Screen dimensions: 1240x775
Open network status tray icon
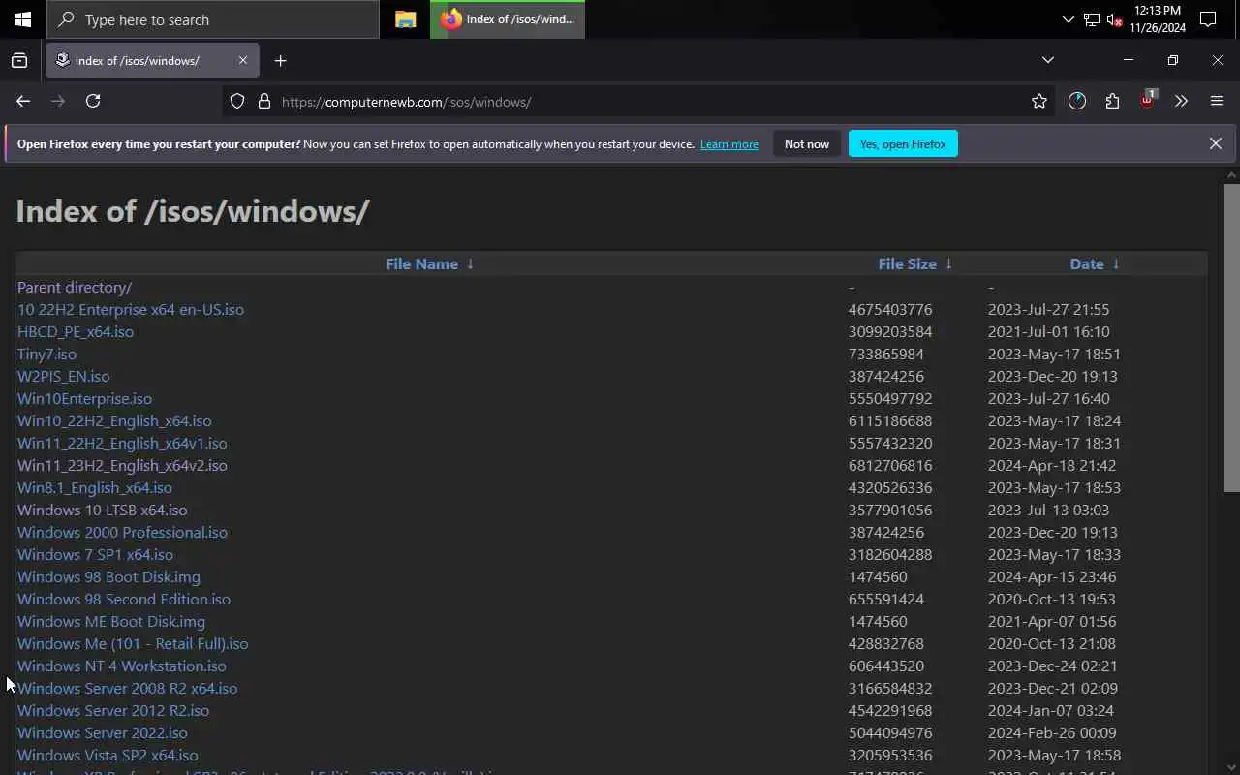(x=1092, y=19)
